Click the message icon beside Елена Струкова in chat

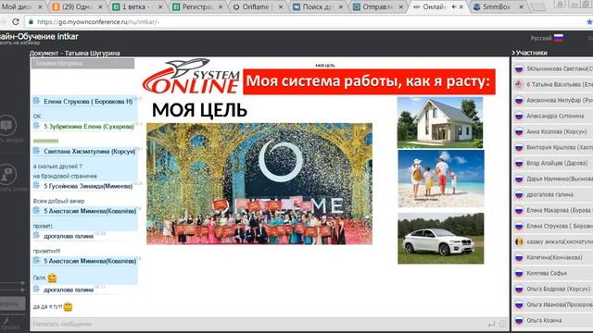coord(37,101)
